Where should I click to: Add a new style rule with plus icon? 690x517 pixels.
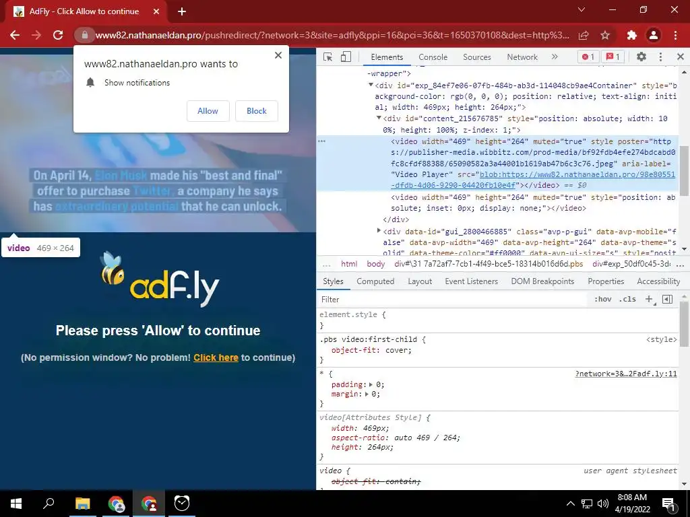coord(649,300)
